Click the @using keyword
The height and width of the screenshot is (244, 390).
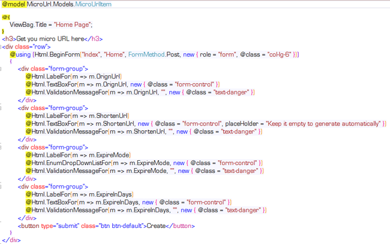pyautogui.click(x=20, y=54)
